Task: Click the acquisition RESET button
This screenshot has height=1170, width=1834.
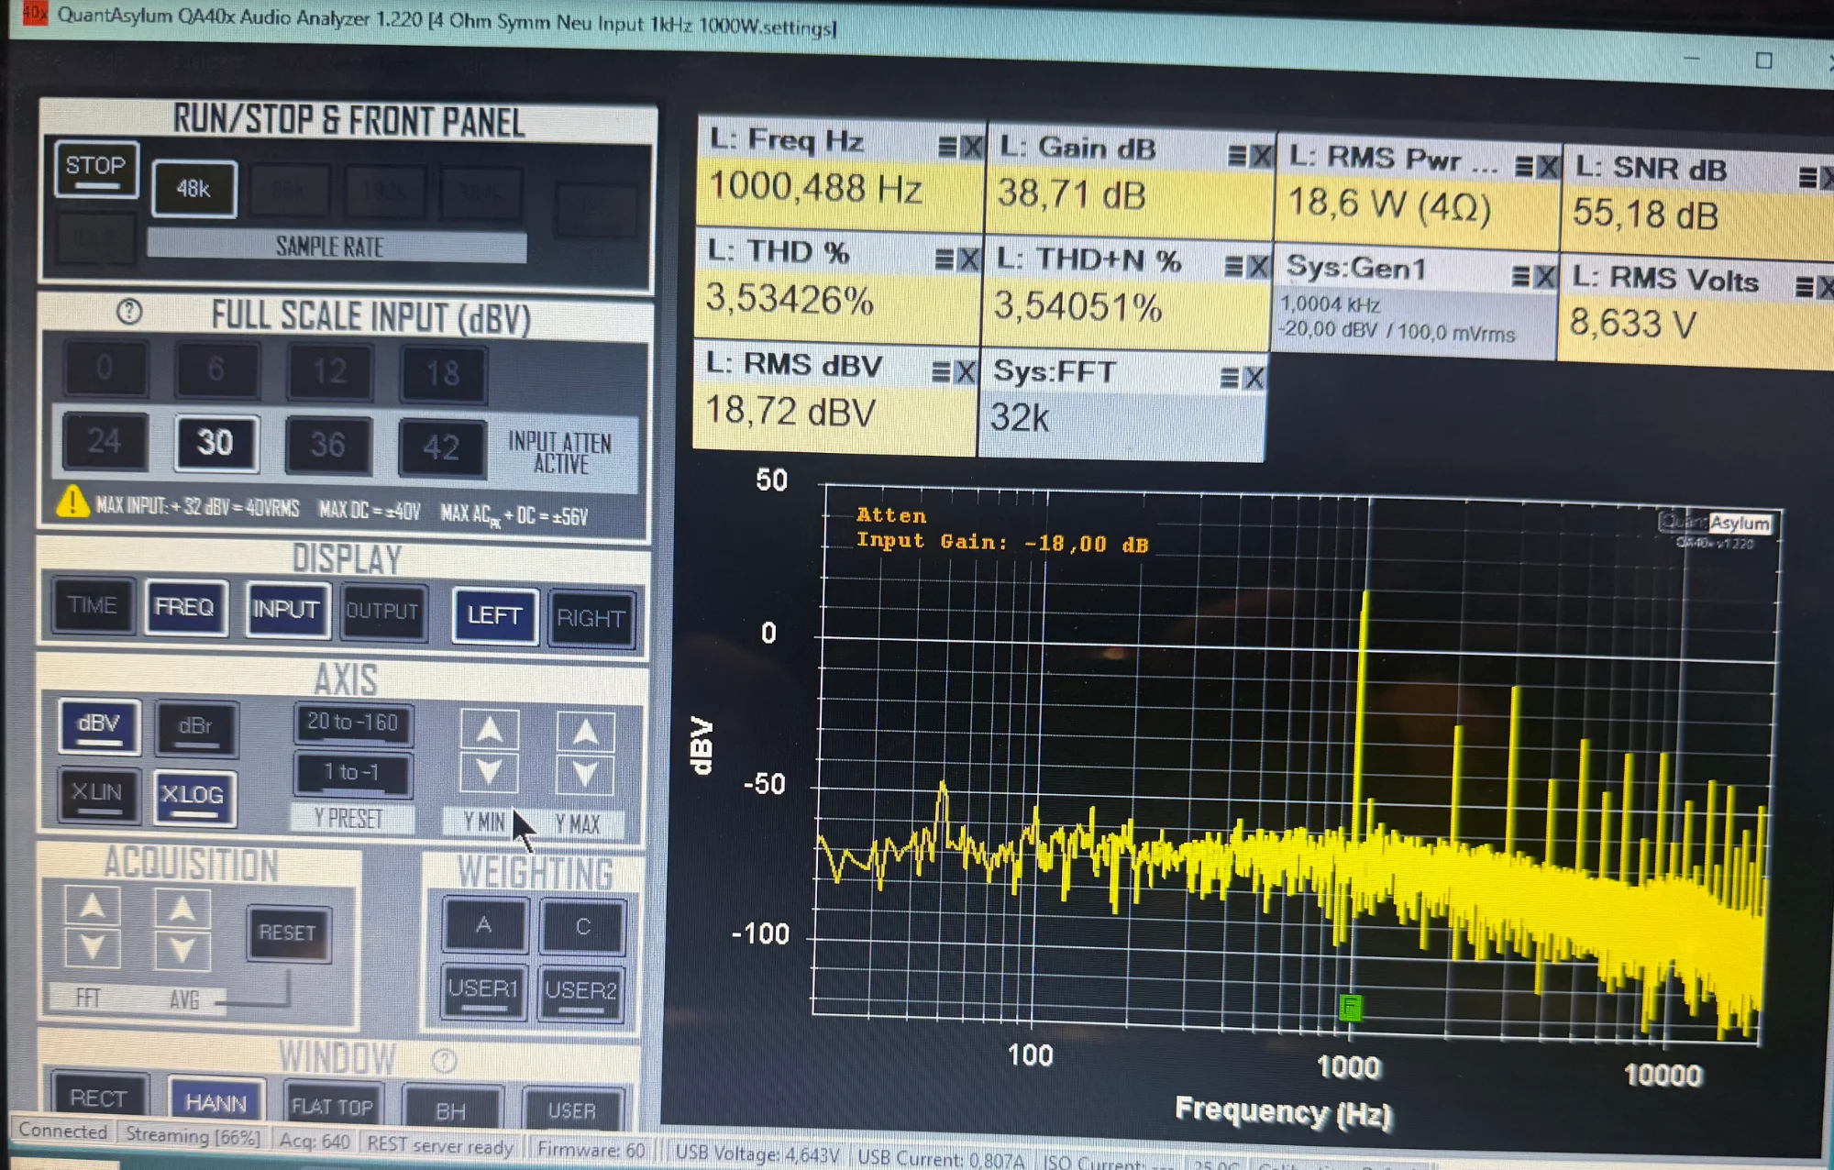Action: pyautogui.click(x=288, y=933)
